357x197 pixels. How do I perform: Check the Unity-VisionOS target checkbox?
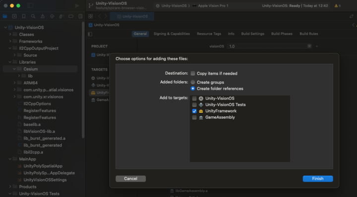click(x=194, y=98)
